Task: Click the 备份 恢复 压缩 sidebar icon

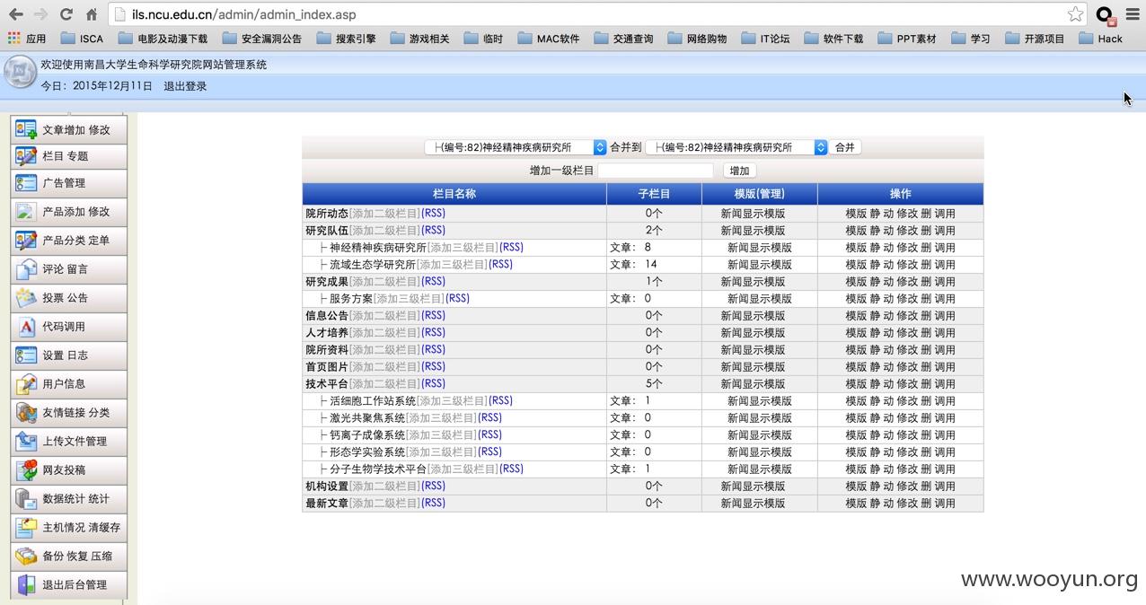Action: click(x=26, y=557)
